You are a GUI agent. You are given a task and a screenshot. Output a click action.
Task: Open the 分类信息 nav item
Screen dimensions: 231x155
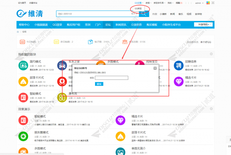[136, 25]
